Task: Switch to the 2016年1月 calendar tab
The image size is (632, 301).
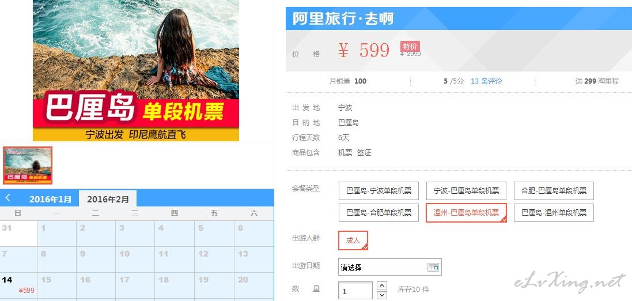Action: coord(50,199)
